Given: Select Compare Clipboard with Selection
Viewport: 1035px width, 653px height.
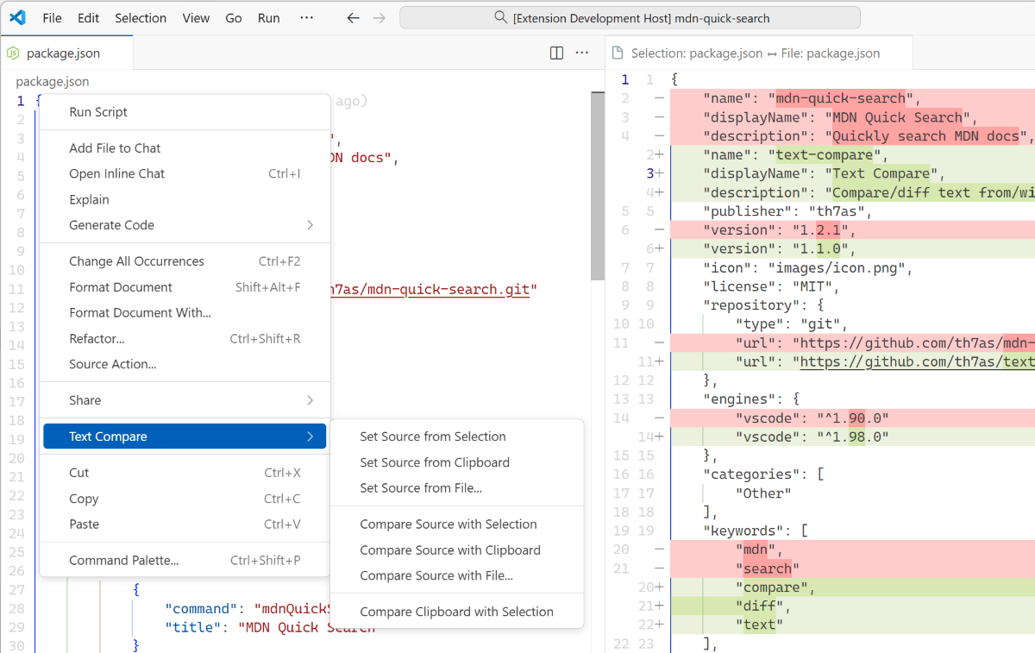Looking at the screenshot, I should coord(457,612).
